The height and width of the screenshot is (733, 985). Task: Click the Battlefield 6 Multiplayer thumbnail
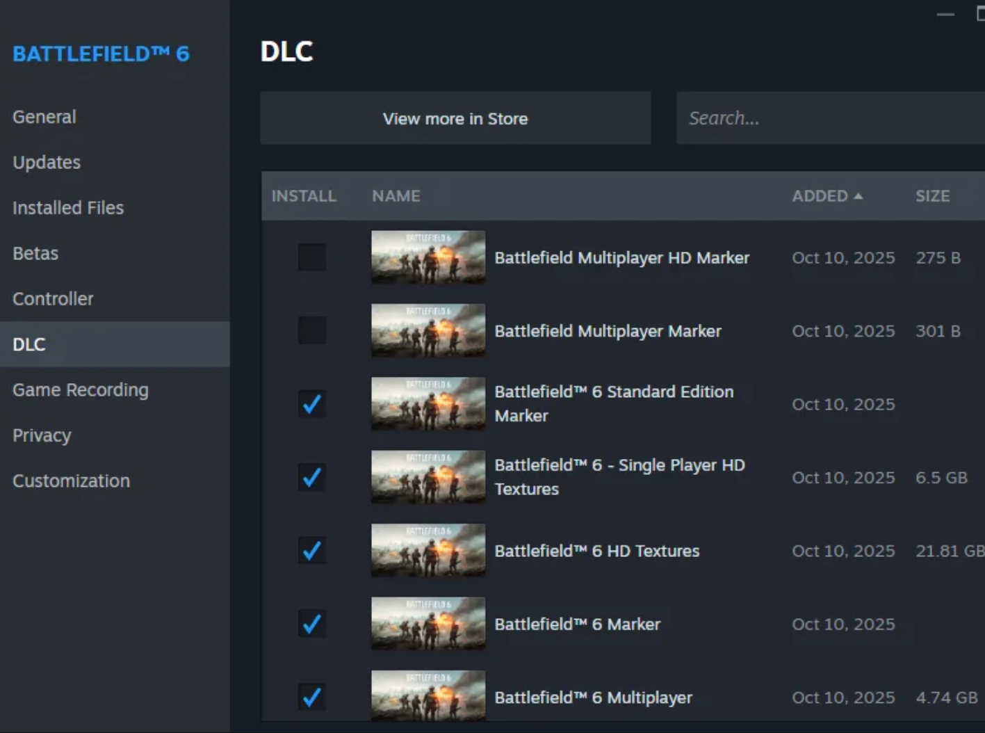point(428,695)
